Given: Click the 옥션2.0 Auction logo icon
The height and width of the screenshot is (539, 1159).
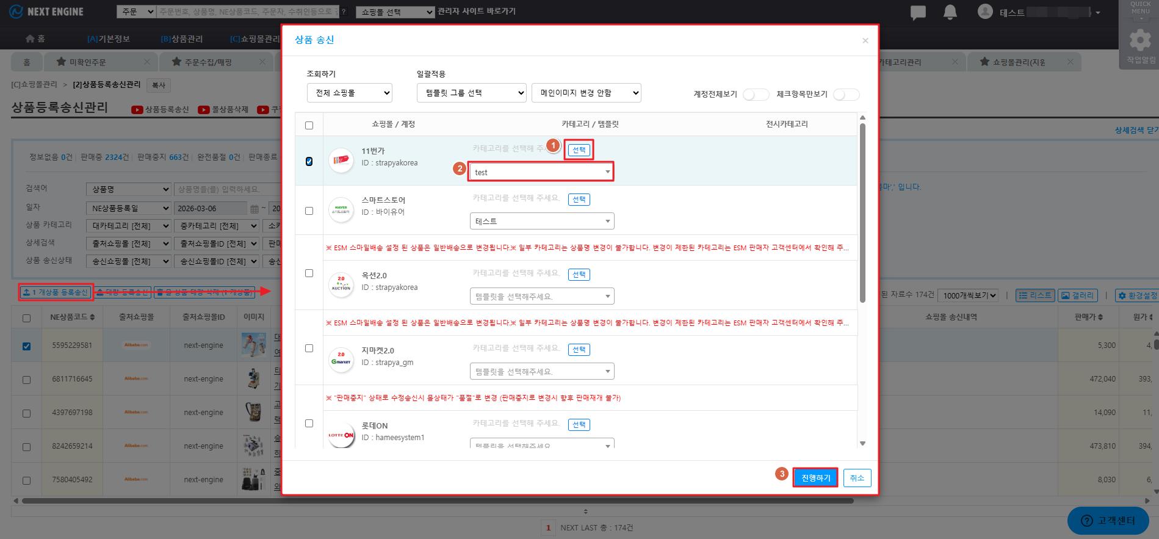Looking at the screenshot, I should [341, 284].
